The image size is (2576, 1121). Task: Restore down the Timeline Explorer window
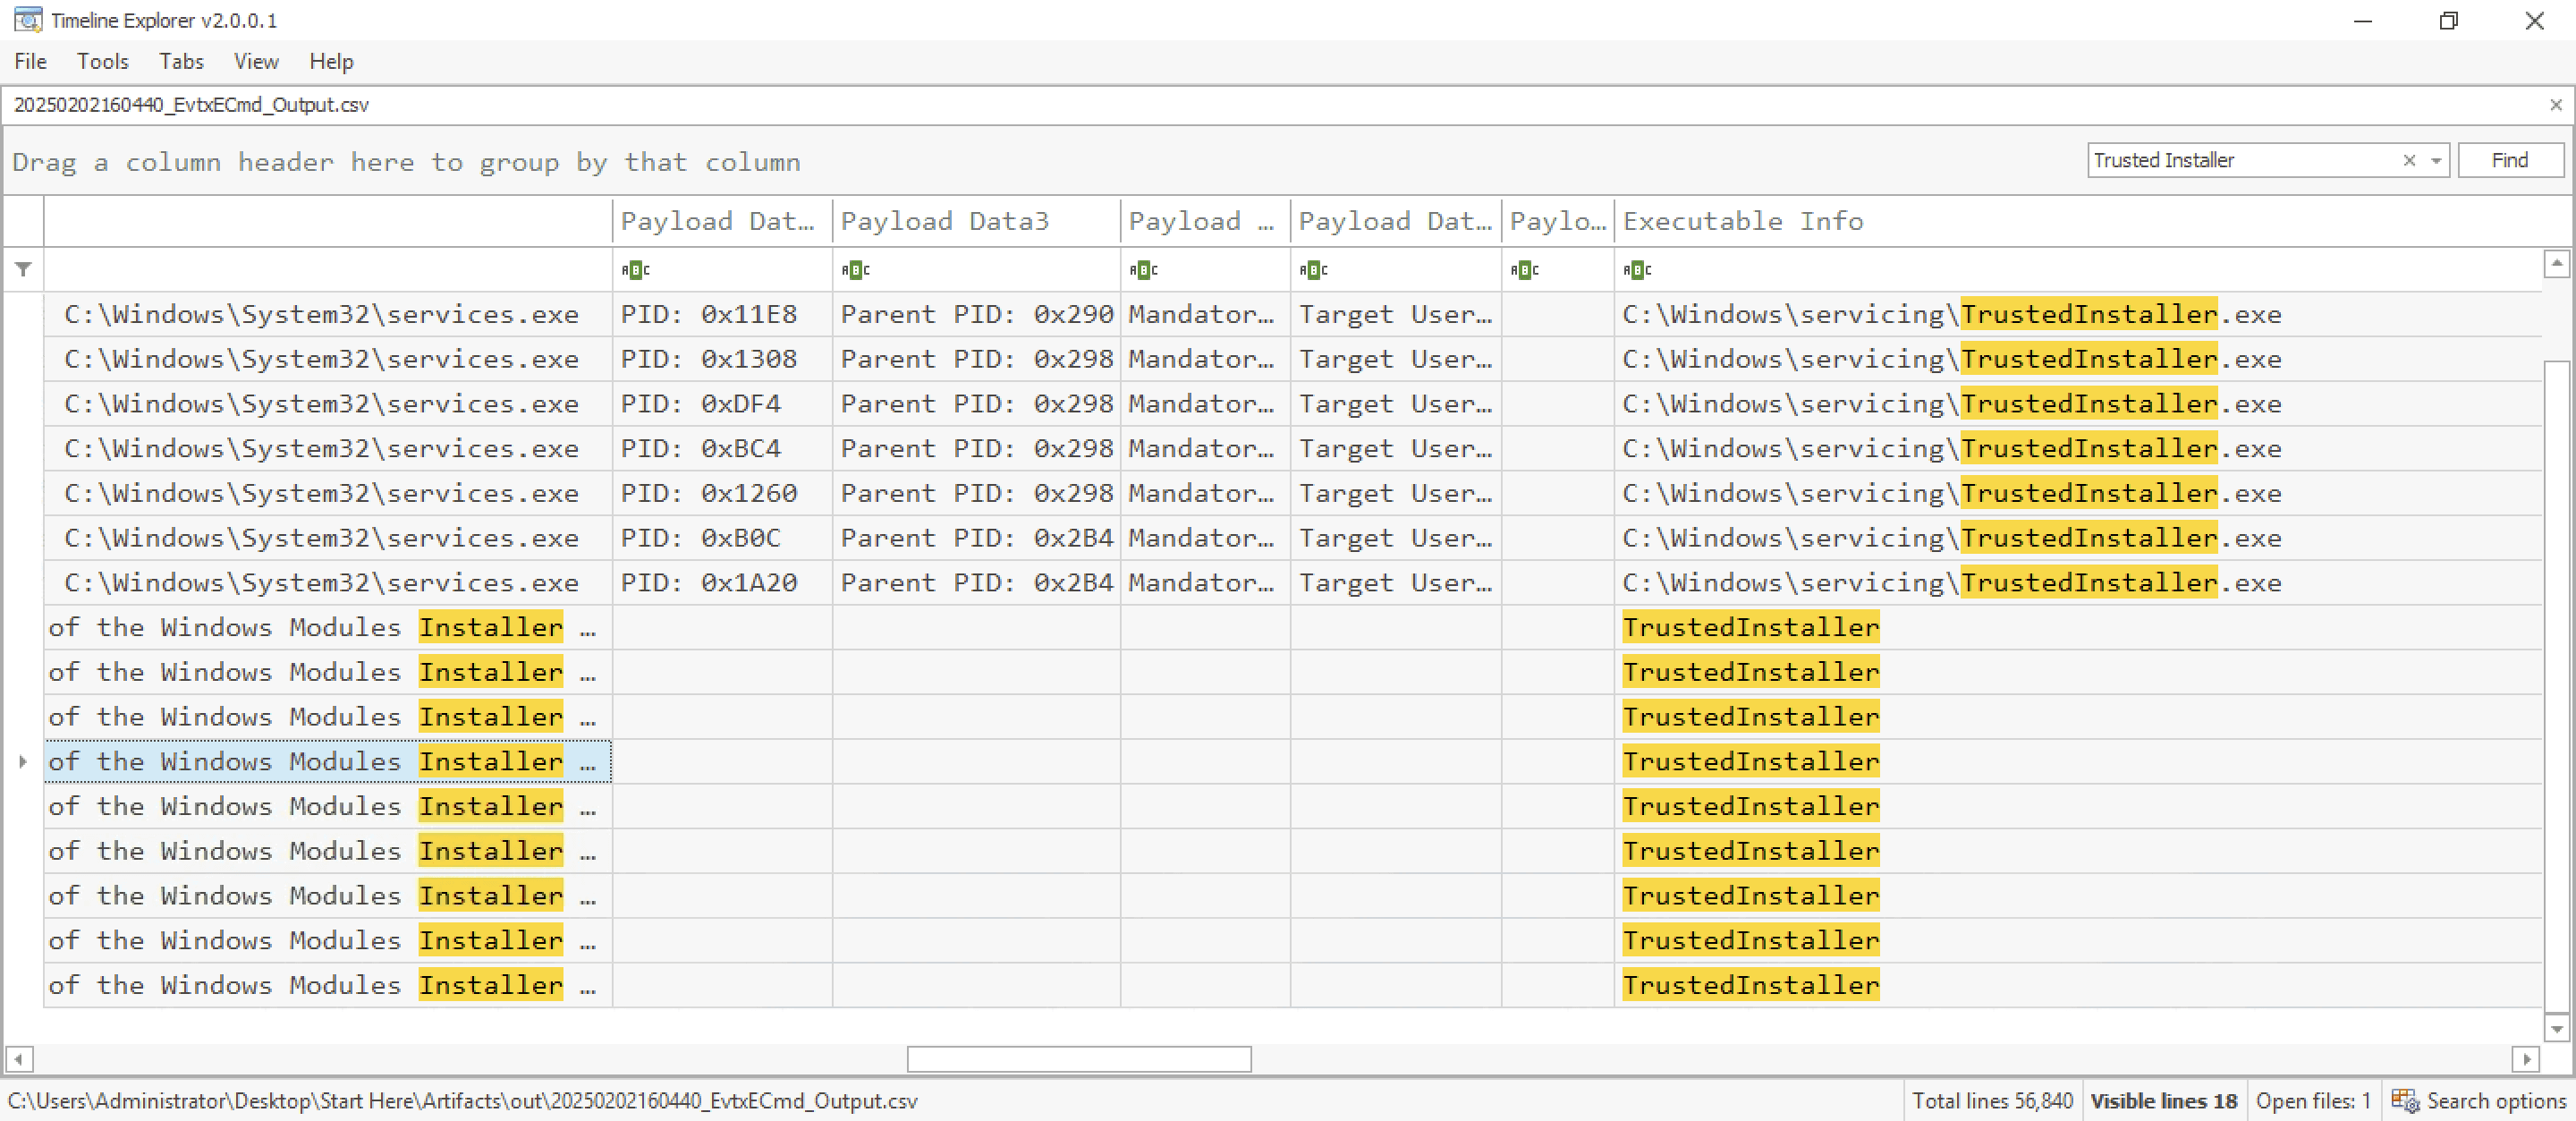point(2448,21)
